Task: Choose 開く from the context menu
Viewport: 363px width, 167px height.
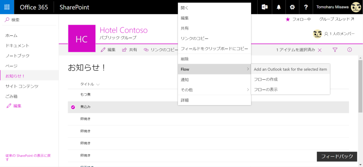Action: [214, 8]
